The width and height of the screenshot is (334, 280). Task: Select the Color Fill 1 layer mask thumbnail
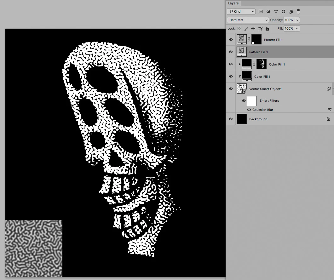[x=261, y=64]
